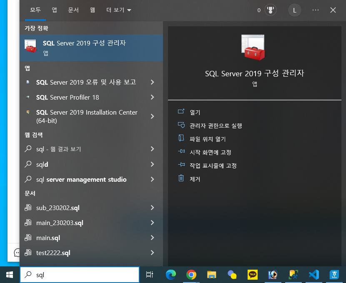Switch to the 웹 tab

93,10
